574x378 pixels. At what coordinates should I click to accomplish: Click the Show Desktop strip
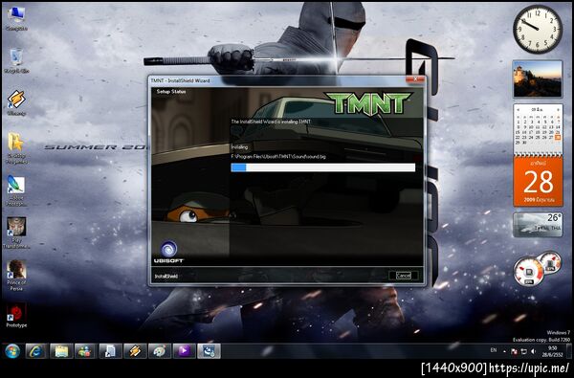click(x=568, y=351)
